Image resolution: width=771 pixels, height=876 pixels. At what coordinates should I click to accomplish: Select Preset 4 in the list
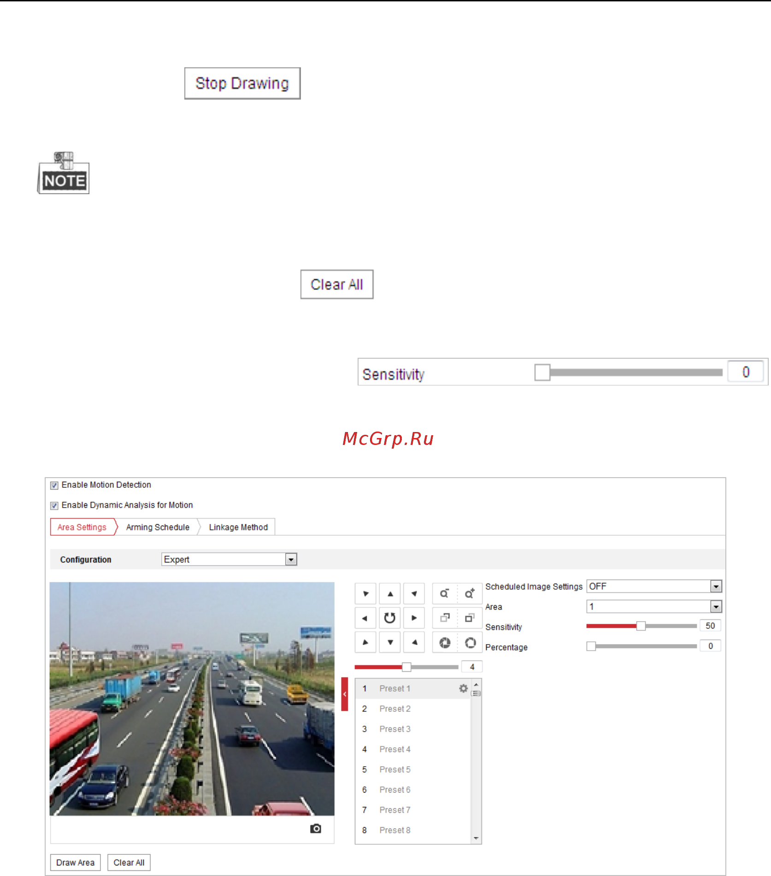tap(413, 750)
